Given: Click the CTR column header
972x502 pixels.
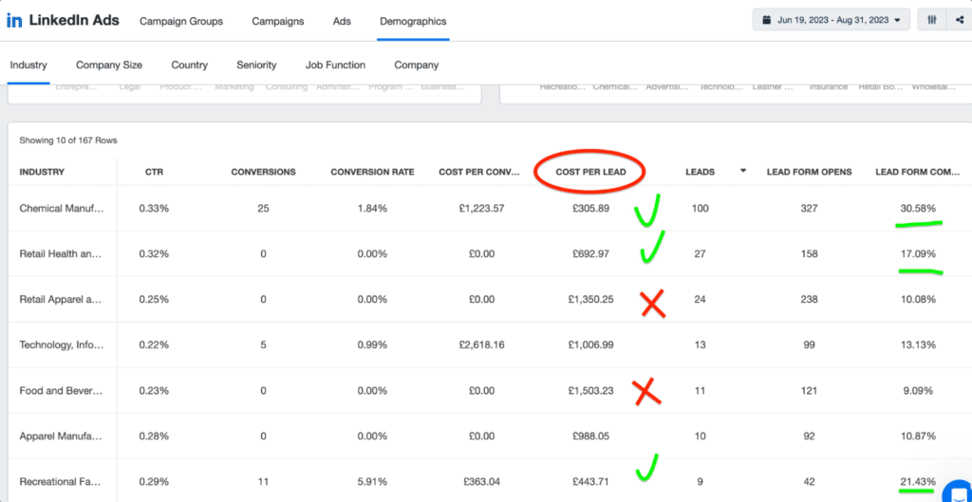Looking at the screenshot, I should (154, 172).
